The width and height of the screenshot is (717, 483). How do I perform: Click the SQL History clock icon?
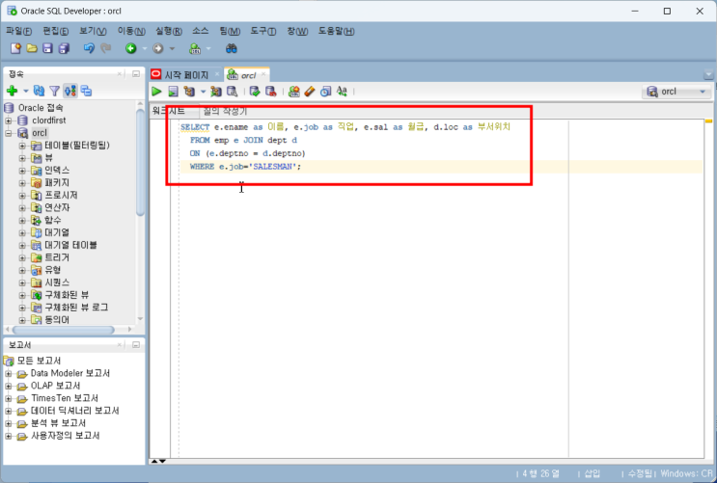(325, 92)
